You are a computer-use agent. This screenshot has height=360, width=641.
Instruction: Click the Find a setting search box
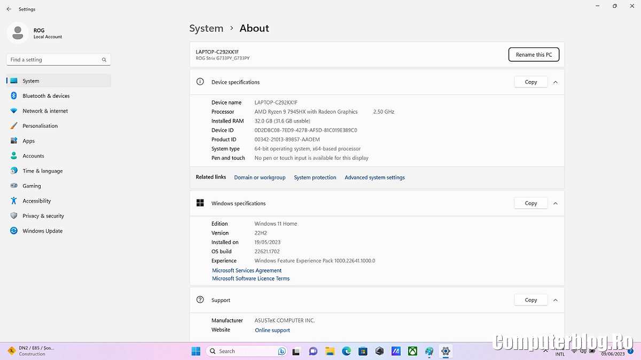coord(53,60)
